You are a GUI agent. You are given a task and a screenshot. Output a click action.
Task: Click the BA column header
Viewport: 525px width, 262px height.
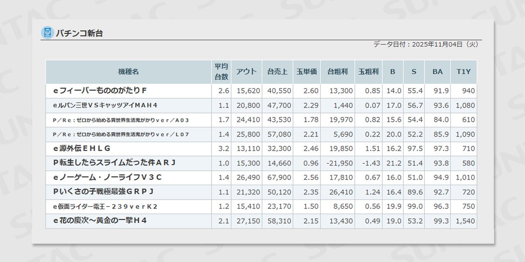click(x=437, y=72)
